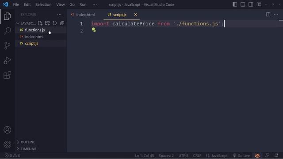
Task: Click the EXPLORER panel title
Action: [28, 15]
